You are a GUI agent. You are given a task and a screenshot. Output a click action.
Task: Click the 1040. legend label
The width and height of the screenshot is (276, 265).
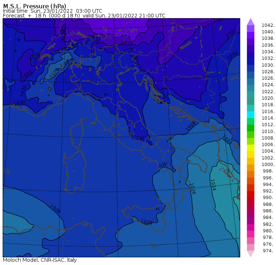268,32
